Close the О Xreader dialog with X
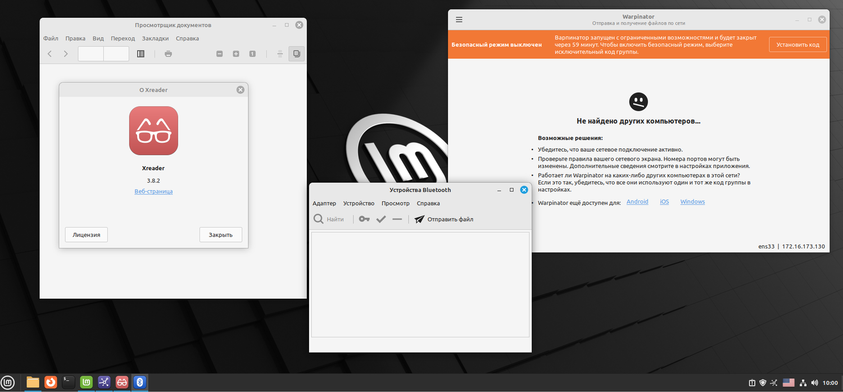Viewport: 843px width, 392px height. coord(241,90)
